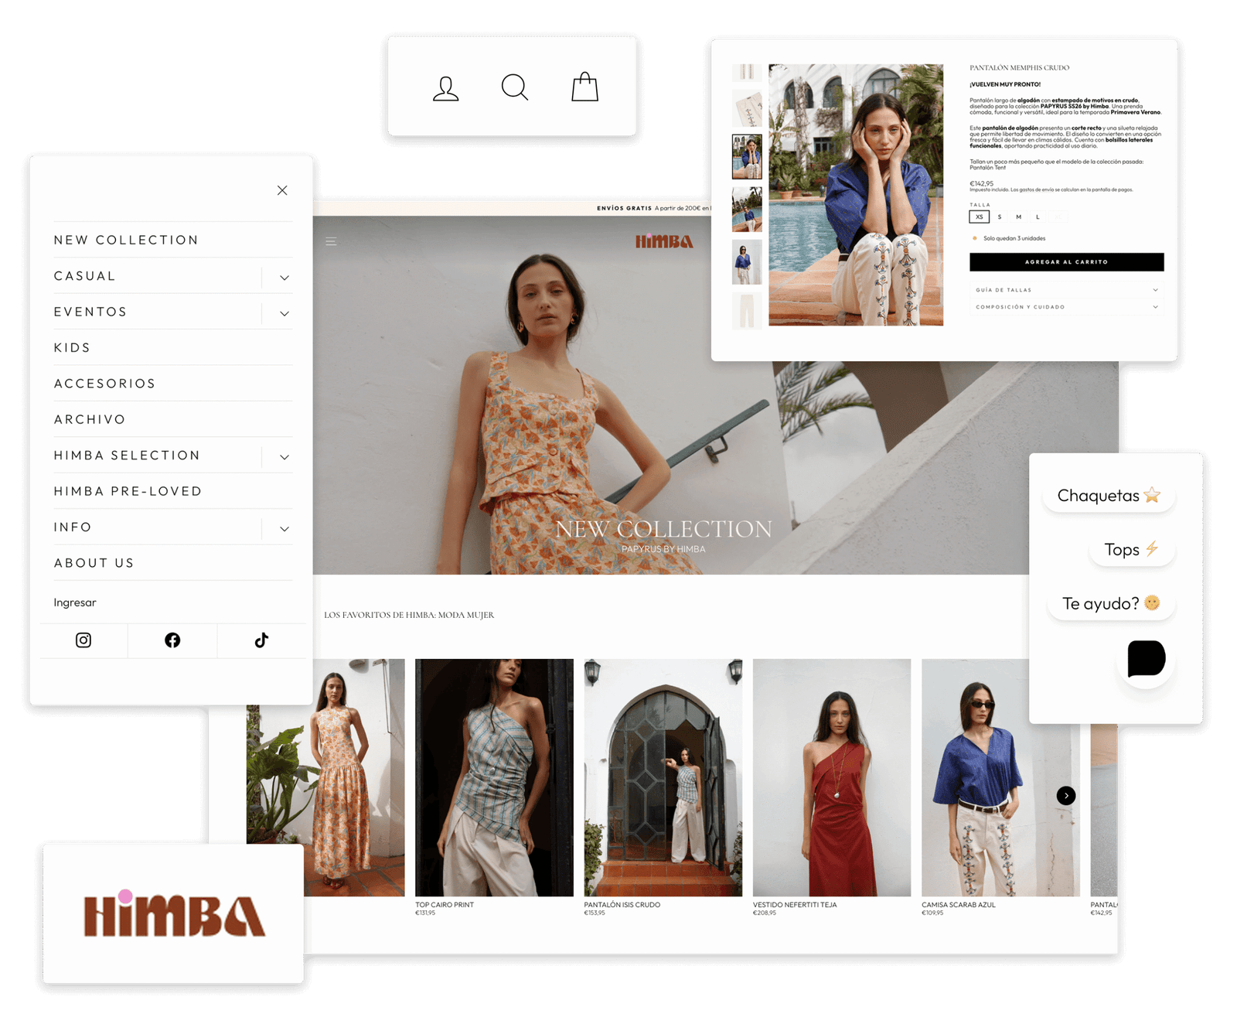
Task: Open Himba's Facebook page
Action: (x=172, y=640)
